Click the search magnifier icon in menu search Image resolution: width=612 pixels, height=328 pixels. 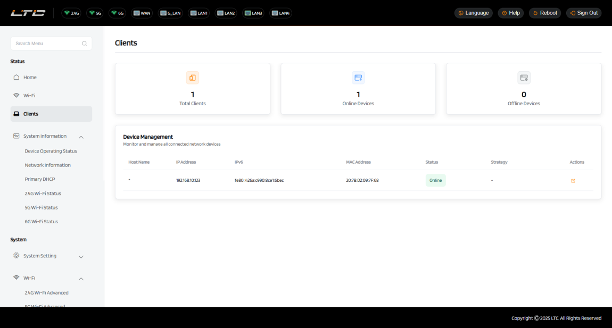click(x=84, y=44)
